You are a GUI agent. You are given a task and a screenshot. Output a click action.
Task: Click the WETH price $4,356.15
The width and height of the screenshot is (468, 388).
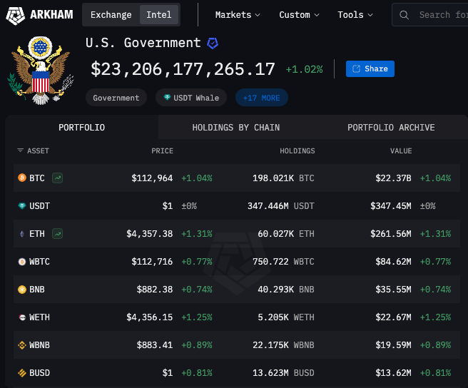[150, 317]
